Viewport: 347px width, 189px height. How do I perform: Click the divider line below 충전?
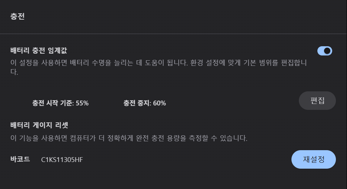(173, 34)
